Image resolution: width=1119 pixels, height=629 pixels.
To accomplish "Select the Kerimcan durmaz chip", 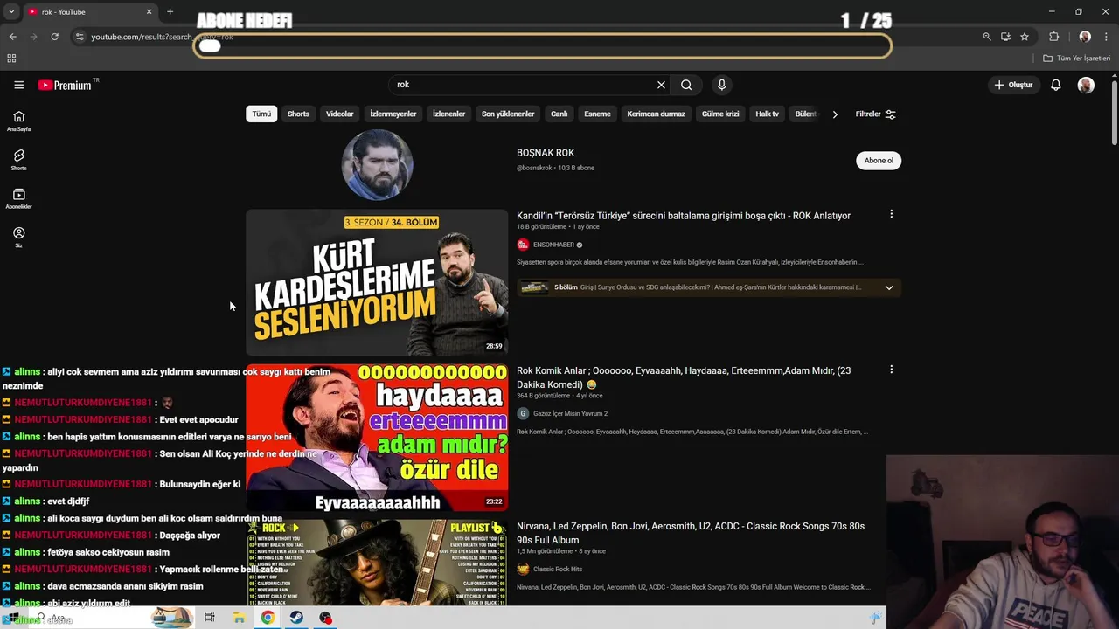I will coord(656,114).
